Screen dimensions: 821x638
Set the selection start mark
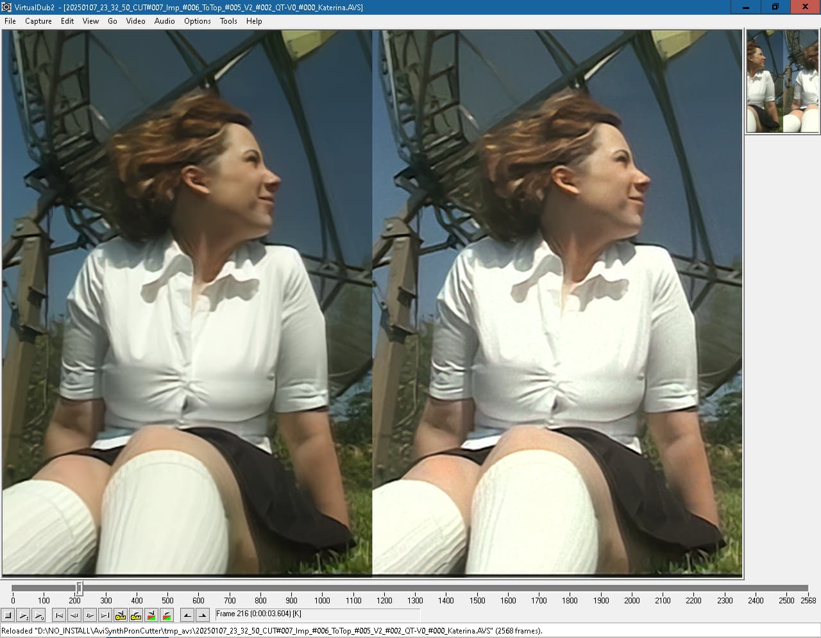coord(187,616)
